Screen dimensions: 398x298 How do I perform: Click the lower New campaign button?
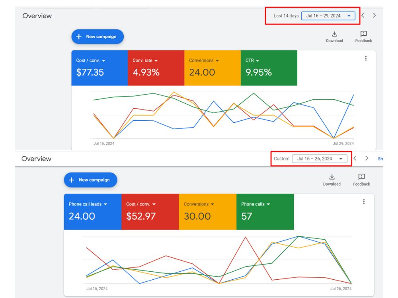pos(90,180)
